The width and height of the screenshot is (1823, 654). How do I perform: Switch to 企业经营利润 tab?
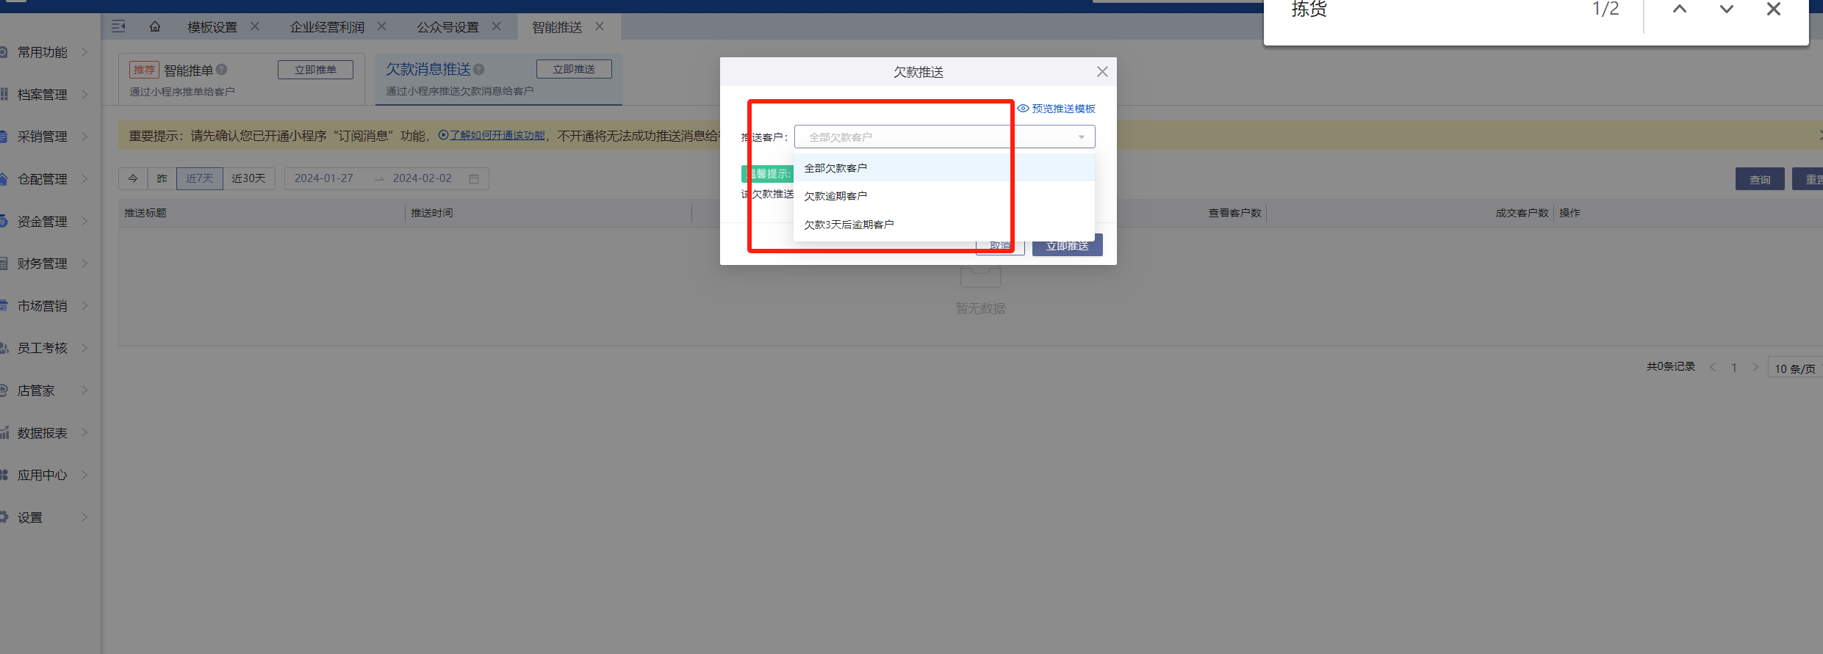(327, 27)
